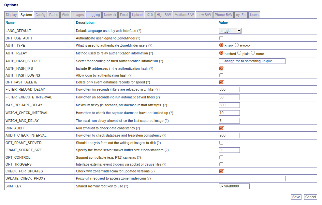Choose plain for AUTH_RELAY
The width and height of the screenshot is (322, 205).
tap(239, 53)
